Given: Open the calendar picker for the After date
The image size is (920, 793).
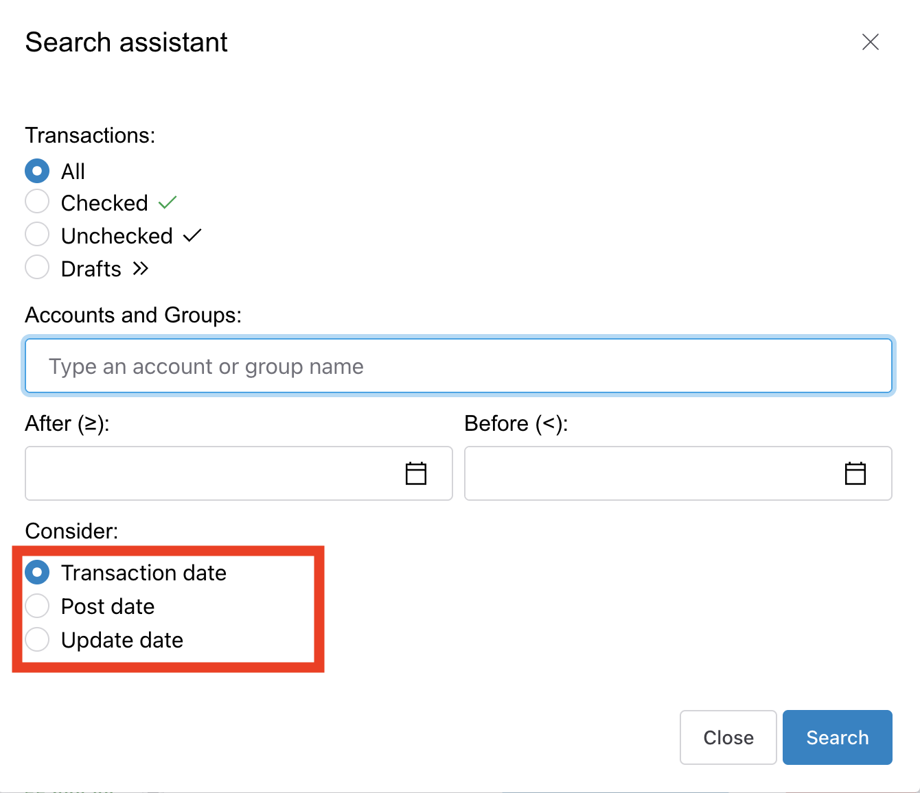Looking at the screenshot, I should [415, 473].
